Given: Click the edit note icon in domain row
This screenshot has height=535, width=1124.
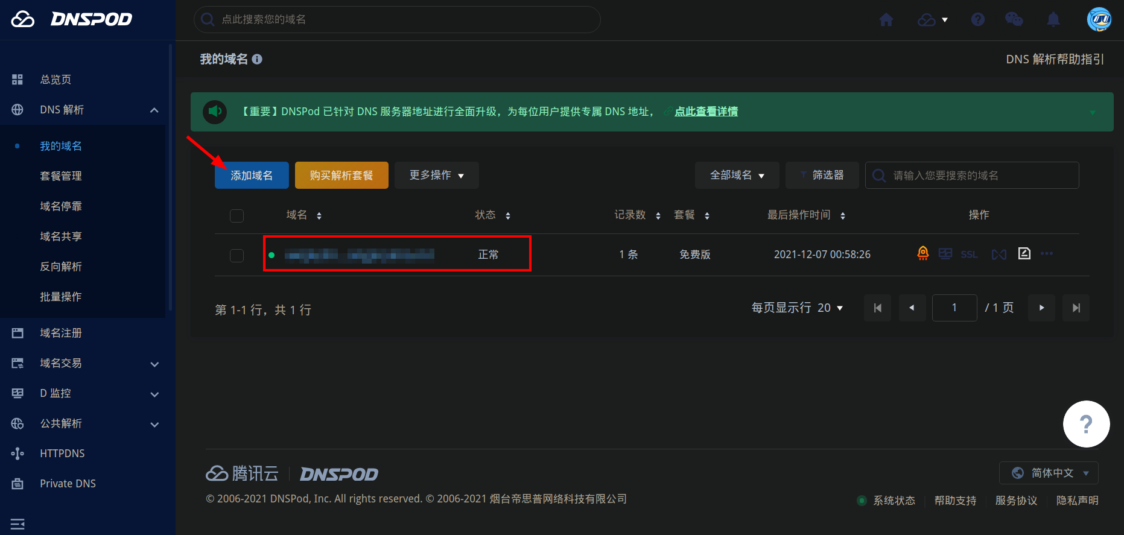Looking at the screenshot, I should tap(1024, 254).
